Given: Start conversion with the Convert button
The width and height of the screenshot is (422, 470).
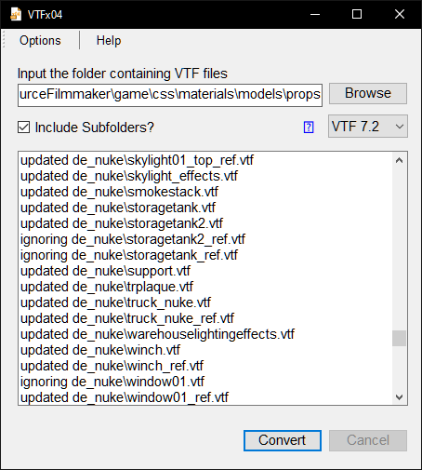Looking at the screenshot, I should (283, 440).
